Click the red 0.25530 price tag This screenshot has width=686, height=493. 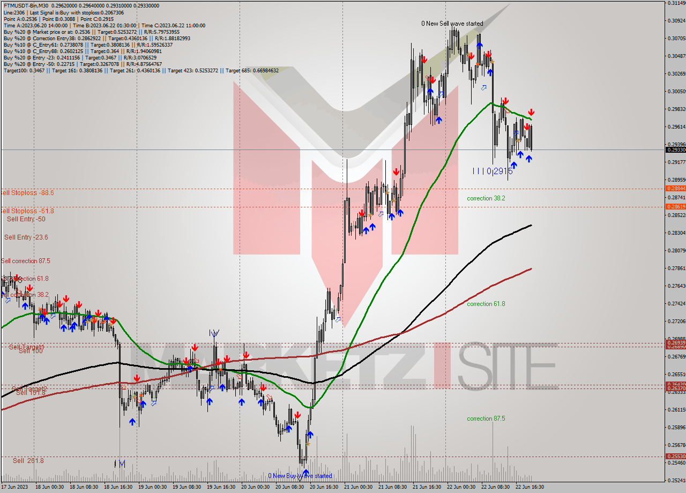click(675, 457)
